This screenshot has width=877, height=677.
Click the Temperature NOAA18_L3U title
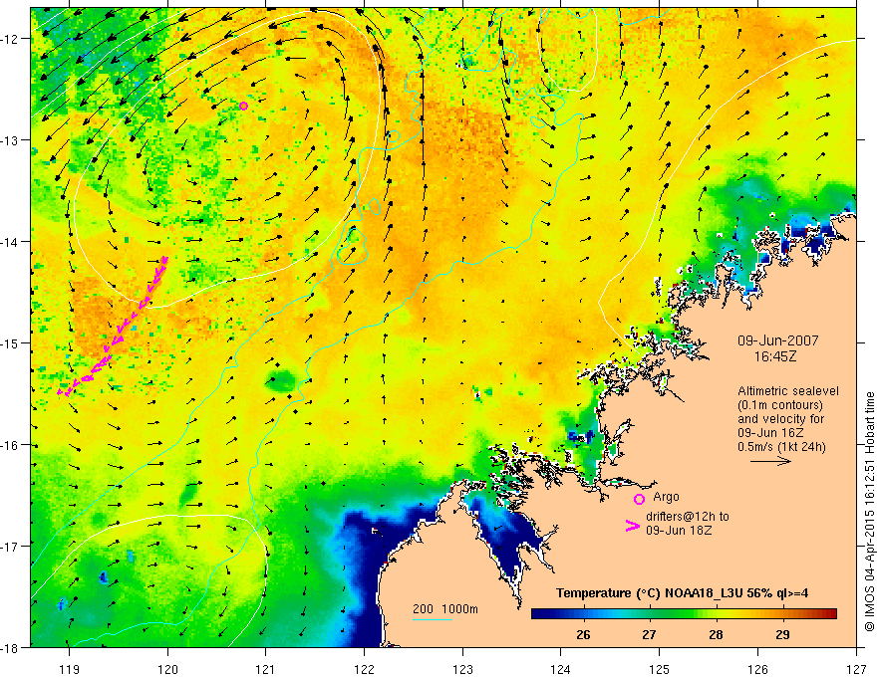pyautogui.click(x=682, y=593)
